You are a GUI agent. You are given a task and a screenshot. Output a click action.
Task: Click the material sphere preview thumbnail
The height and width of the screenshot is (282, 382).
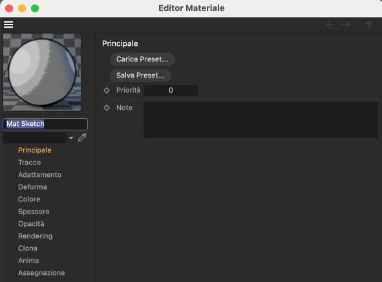[42, 72]
